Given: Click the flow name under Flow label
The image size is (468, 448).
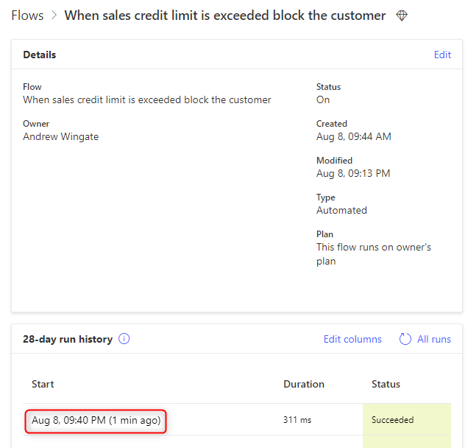Looking at the screenshot, I should 147,99.
